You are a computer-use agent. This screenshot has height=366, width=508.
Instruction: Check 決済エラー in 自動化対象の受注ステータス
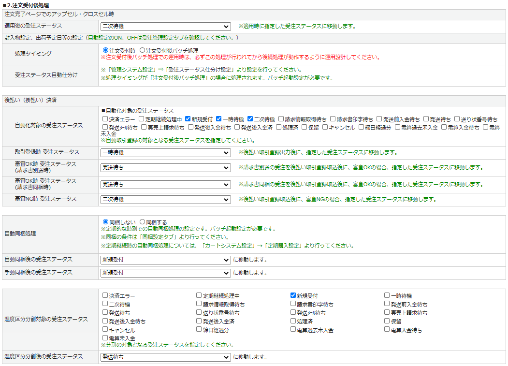[105, 119]
